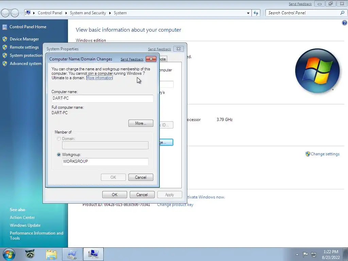The height and width of the screenshot is (261, 348).
Task: Open Performance Information and Tools link
Action: click(36, 236)
